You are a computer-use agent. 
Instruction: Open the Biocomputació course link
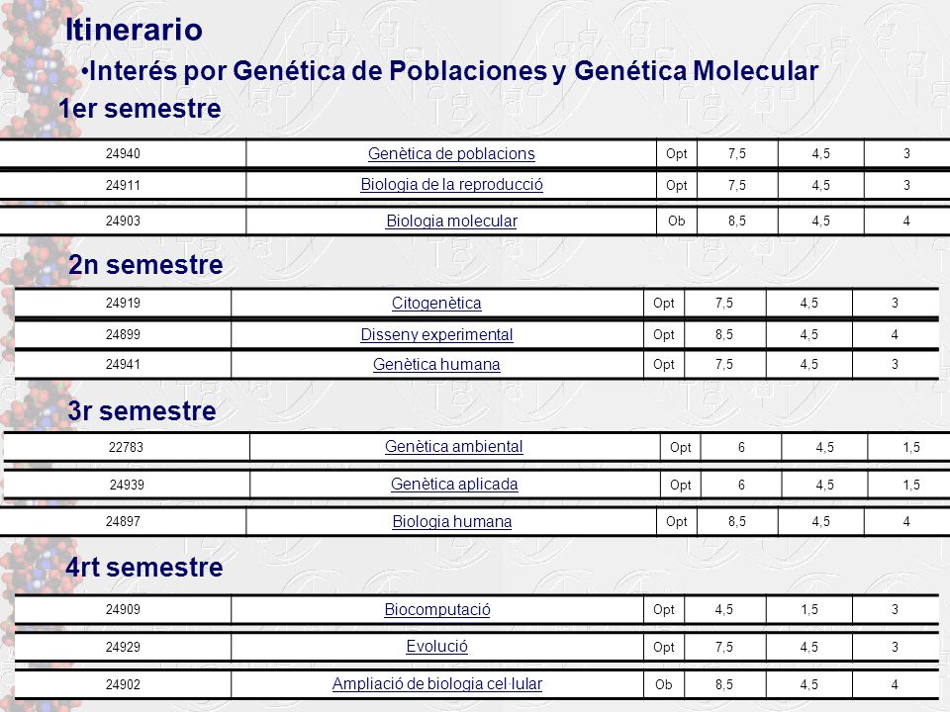pos(436,610)
